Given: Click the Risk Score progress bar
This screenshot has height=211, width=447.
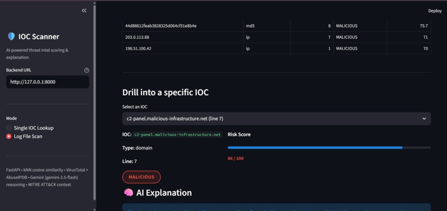Looking at the screenshot, I should coord(329,147).
